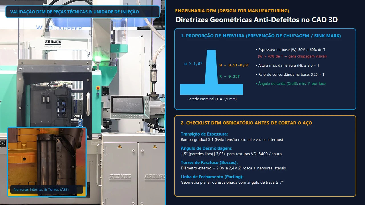Click the blue rib cross-section diagram

[211, 72]
